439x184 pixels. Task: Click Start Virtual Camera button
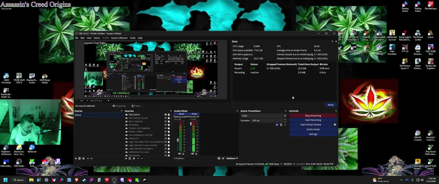pyautogui.click(x=311, y=125)
